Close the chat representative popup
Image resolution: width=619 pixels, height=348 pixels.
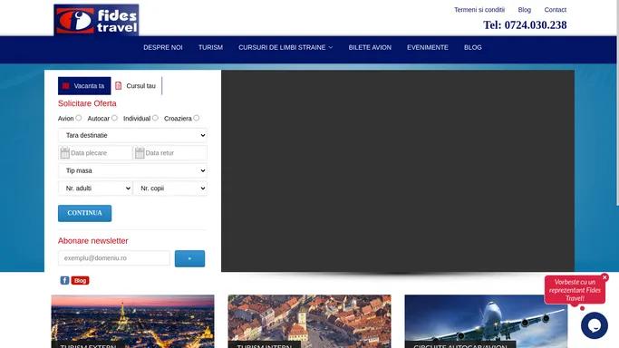pyautogui.click(x=604, y=277)
